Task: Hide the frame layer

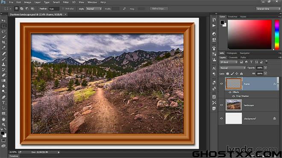Action: pyautogui.click(x=221, y=84)
